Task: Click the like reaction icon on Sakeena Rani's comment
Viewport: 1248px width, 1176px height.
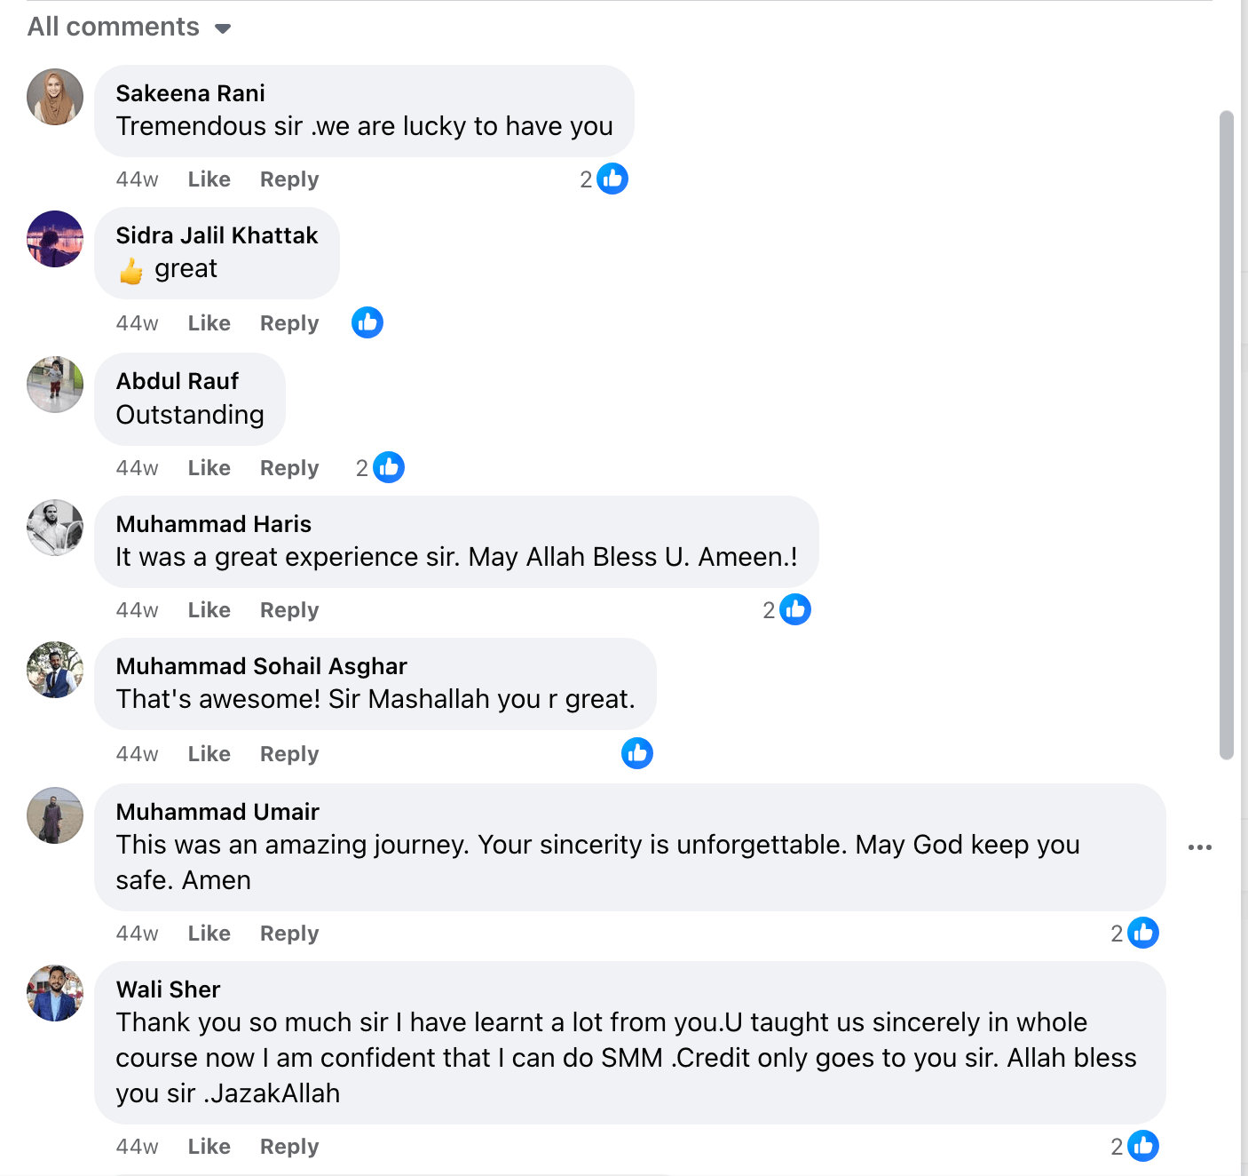Action: [x=612, y=179]
